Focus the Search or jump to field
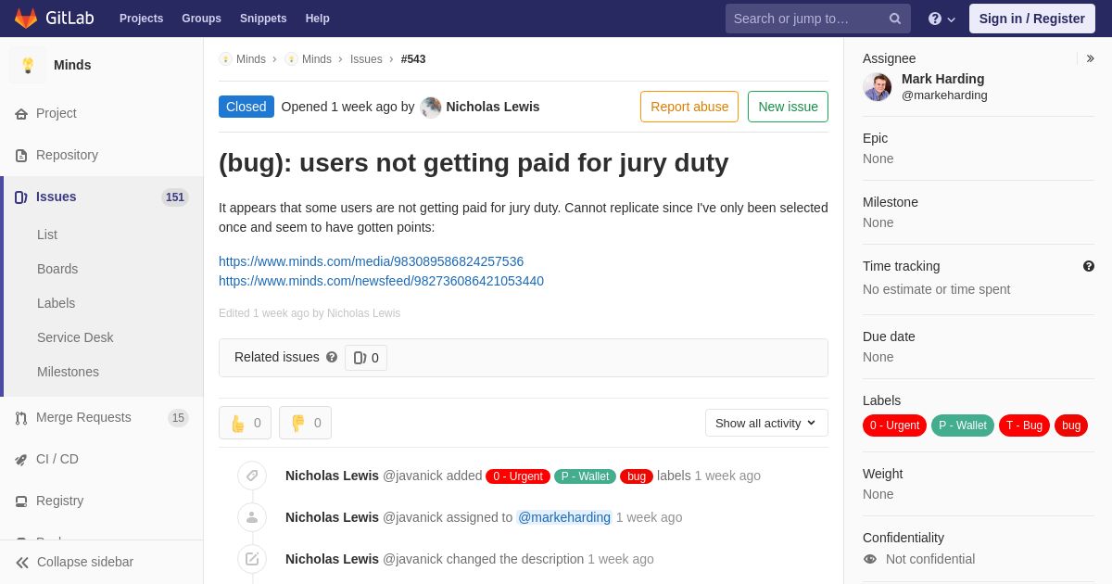The width and height of the screenshot is (1112, 584). click(818, 19)
